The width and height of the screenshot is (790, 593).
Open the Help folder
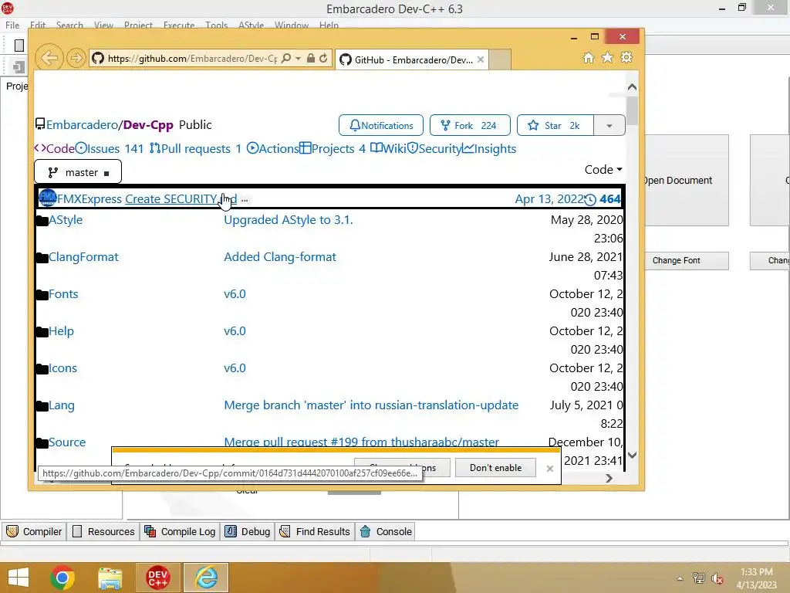[x=61, y=331]
